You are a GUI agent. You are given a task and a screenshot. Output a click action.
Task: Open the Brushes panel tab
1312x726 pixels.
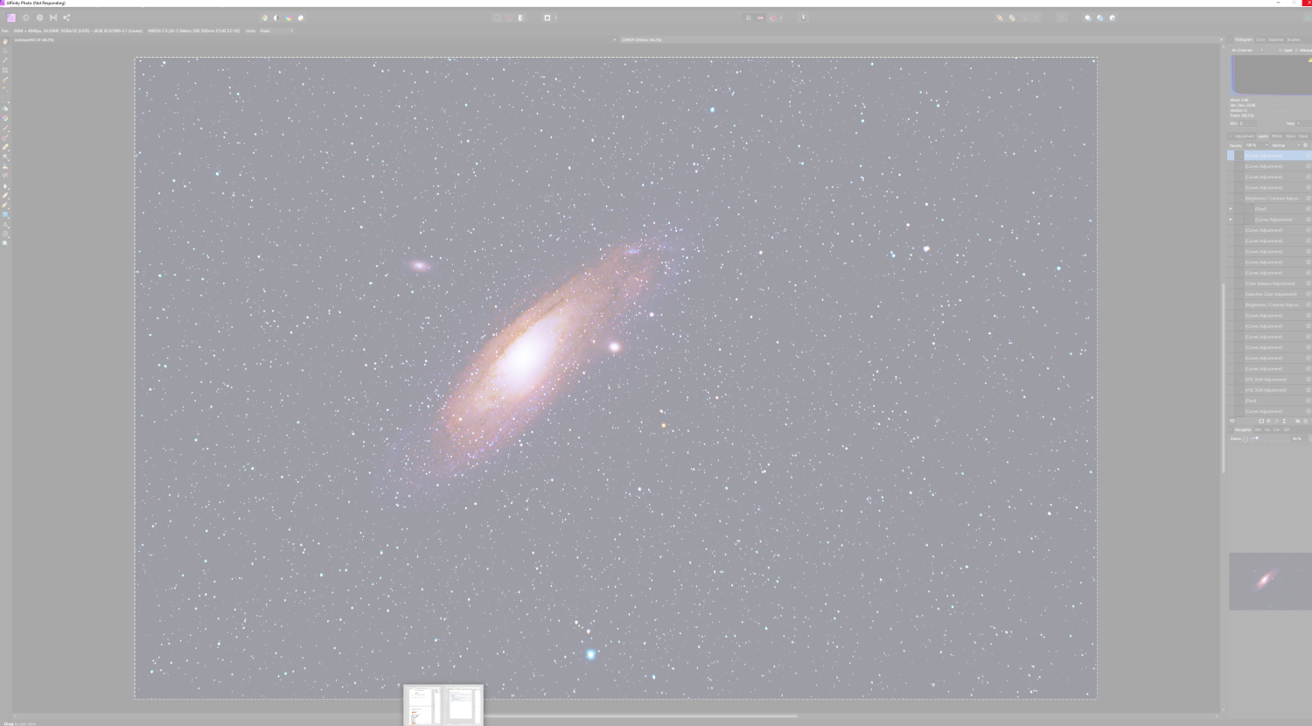1294,39
